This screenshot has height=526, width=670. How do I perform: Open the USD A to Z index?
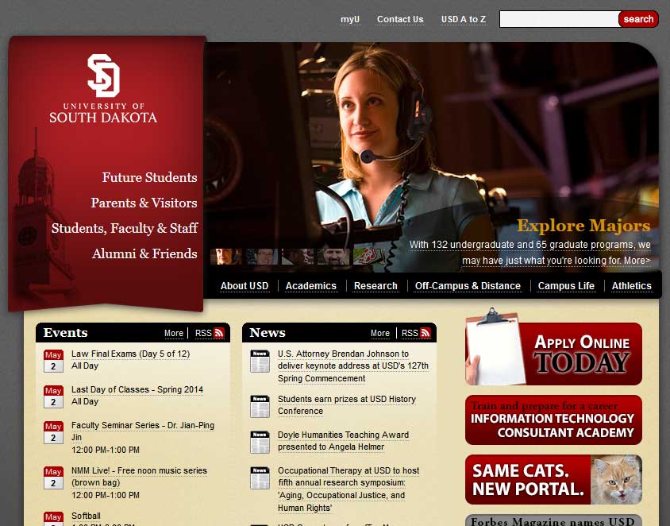tap(464, 20)
